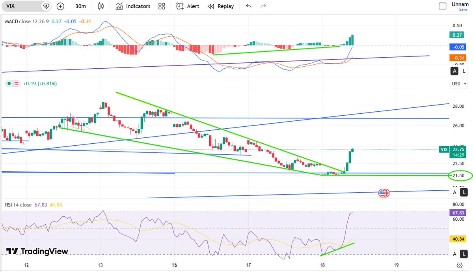This screenshot has width=473, height=272.
Task: Select the RSI 14 close legend
Action: point(18,205)
